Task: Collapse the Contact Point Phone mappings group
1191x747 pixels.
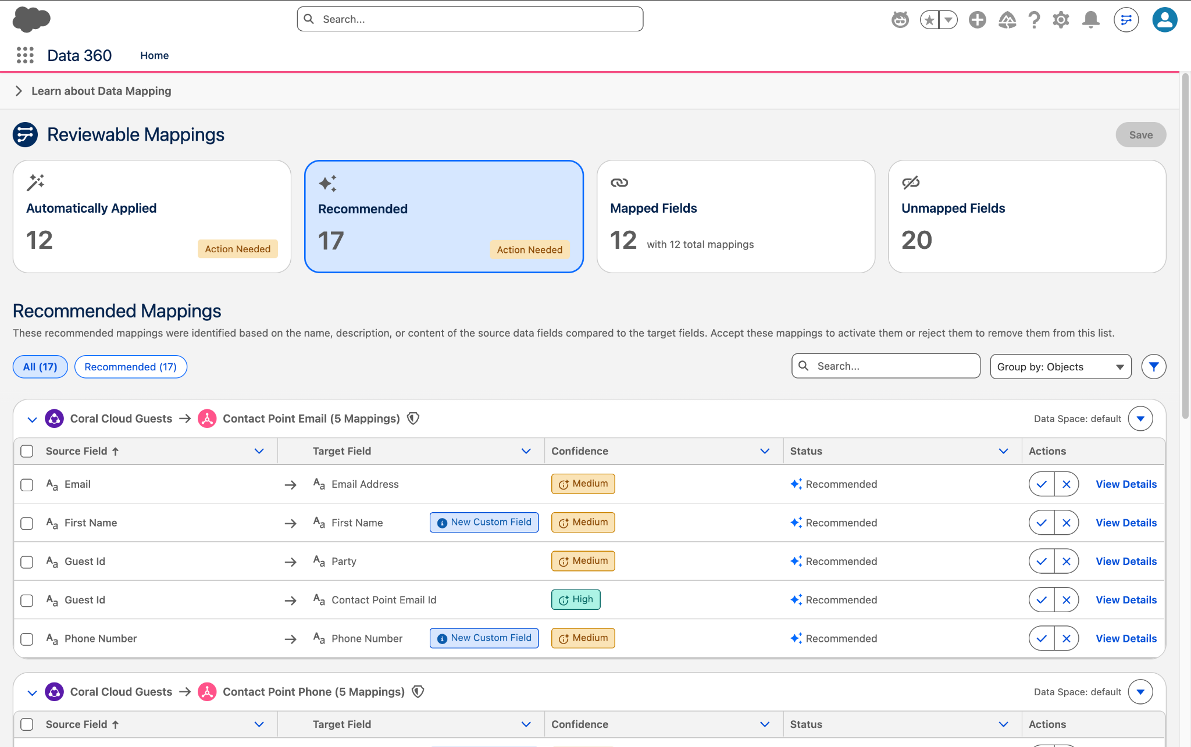Action: coord(32,692)
